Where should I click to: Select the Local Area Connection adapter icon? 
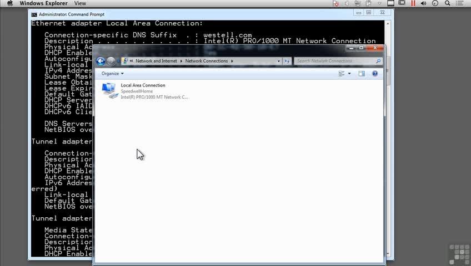point(109,90)
